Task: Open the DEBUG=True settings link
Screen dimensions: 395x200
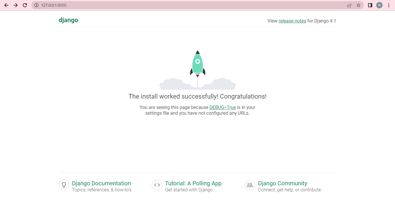Action: click(x=223, y=107)
